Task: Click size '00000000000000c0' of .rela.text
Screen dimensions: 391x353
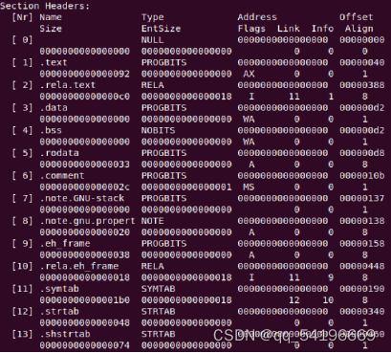Action: [85, 97]
